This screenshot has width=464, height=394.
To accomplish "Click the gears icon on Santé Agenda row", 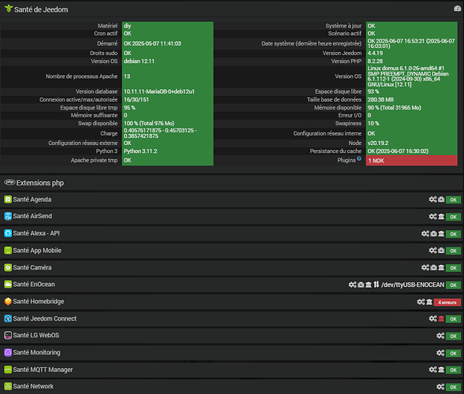I will coord(432,199).
